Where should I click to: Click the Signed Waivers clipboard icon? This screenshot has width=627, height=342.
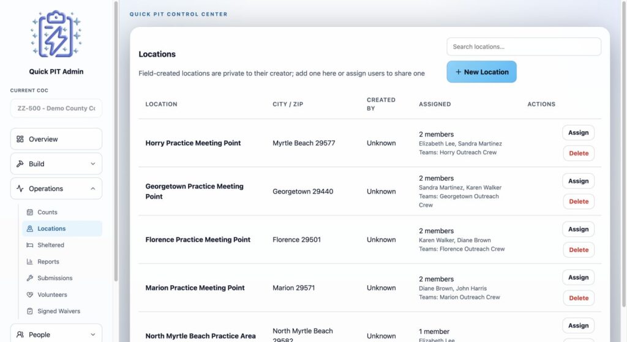(29, 311)
